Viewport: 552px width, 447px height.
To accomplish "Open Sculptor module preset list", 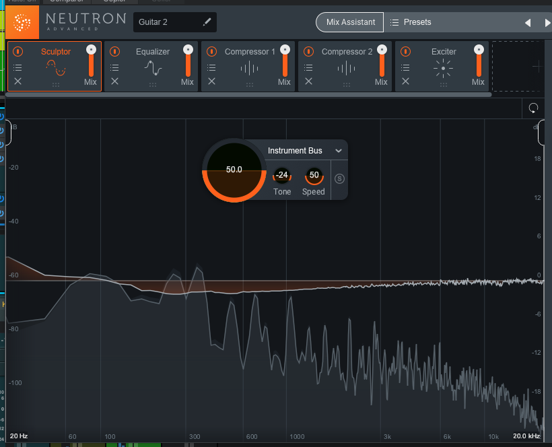I will tap(18, 67).
